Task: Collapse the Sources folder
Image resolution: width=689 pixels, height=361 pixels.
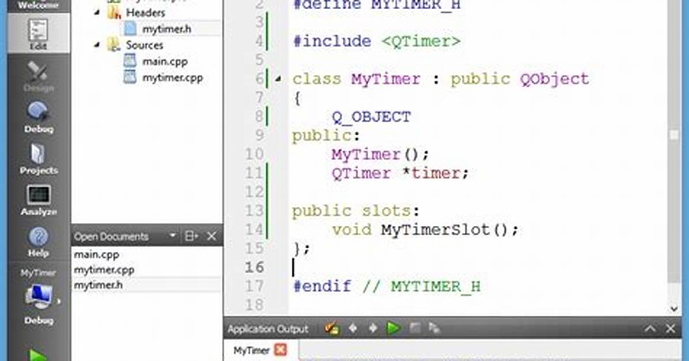Action: click(97, 45)
